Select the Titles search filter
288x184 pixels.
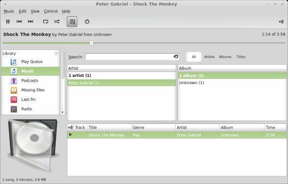click(241, 57)
